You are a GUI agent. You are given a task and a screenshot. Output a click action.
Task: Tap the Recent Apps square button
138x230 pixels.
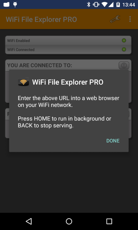(109, 221)
